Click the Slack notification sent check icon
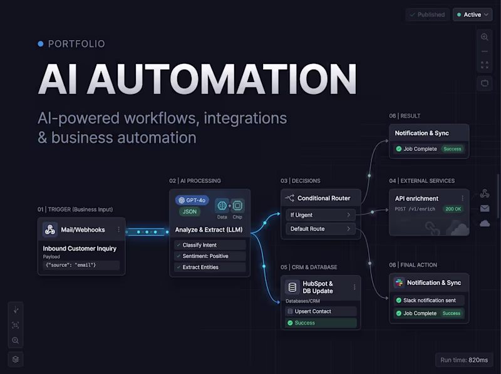 click(x=399, y=301)
